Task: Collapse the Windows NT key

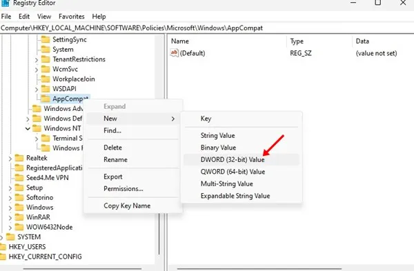Action: tap(28, 128)
